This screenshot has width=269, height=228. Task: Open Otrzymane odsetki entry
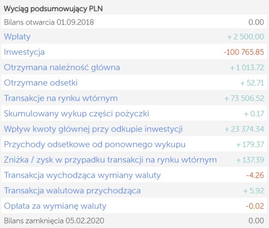click(41, 83)
